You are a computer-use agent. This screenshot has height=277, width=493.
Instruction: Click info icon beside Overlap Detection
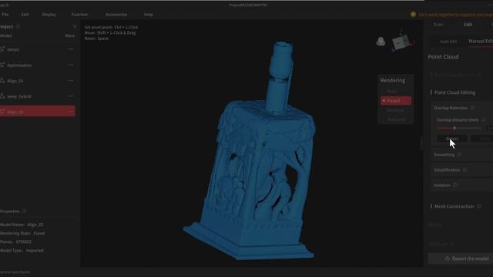pos(472,108)
